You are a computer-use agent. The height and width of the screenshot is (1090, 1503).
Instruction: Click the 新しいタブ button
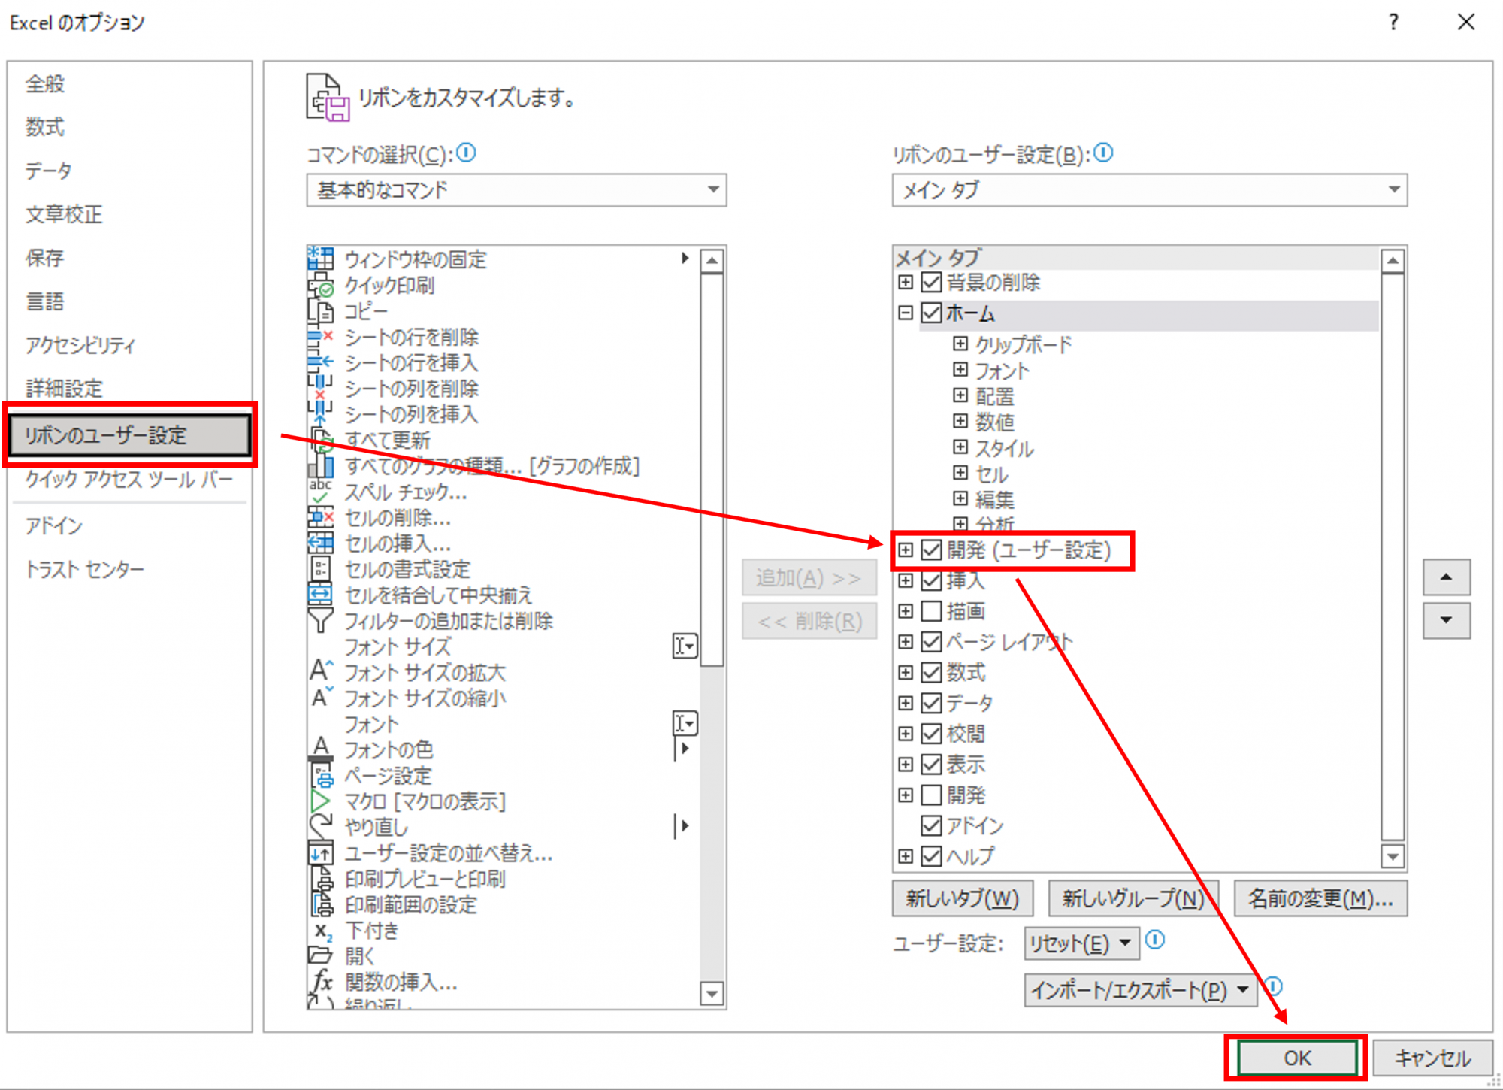pos(962,898)
